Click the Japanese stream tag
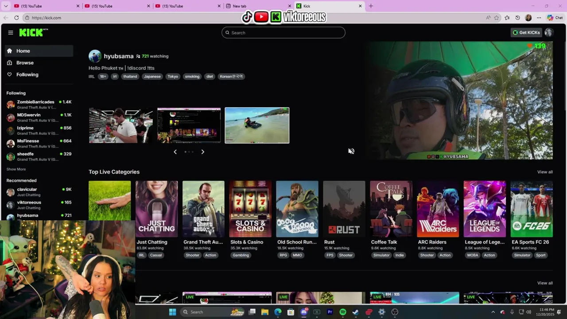 (152, 76)
